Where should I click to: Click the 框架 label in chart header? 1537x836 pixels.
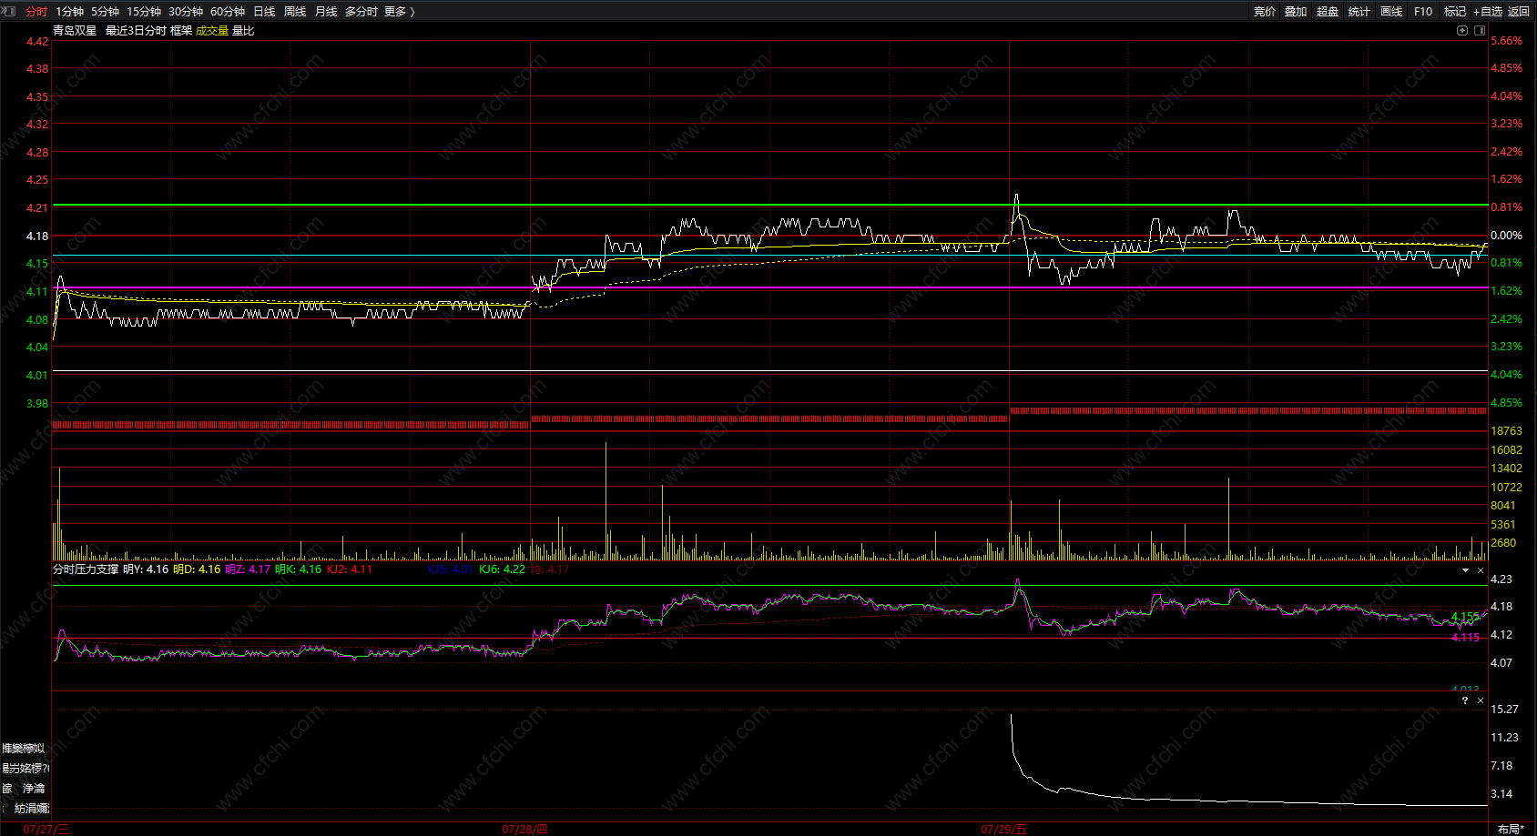181,30
